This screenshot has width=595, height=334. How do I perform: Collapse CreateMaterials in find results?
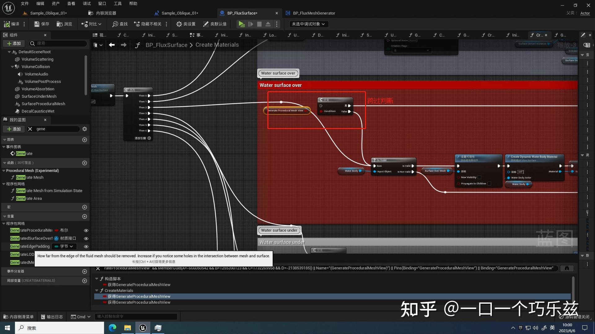coord(97,290)
